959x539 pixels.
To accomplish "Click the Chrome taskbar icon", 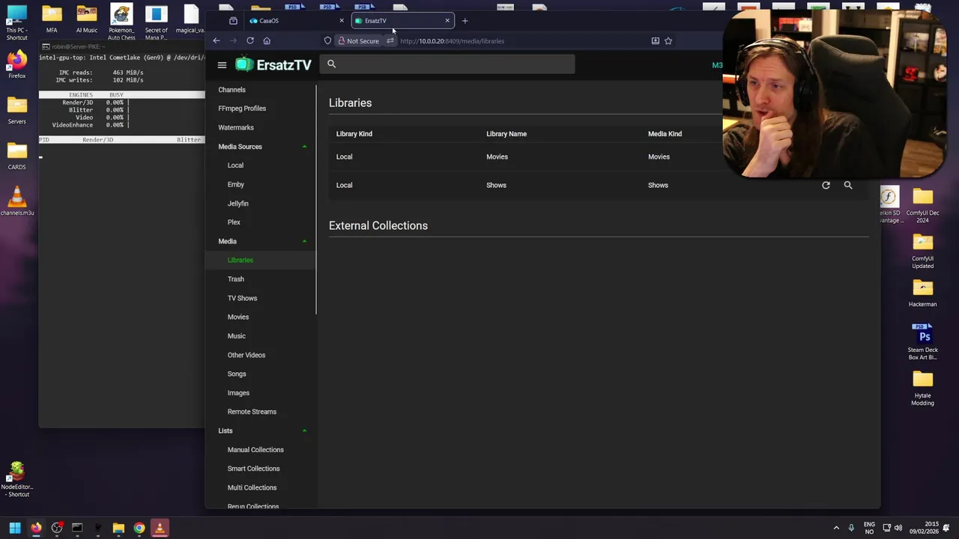I will point(139,528).
